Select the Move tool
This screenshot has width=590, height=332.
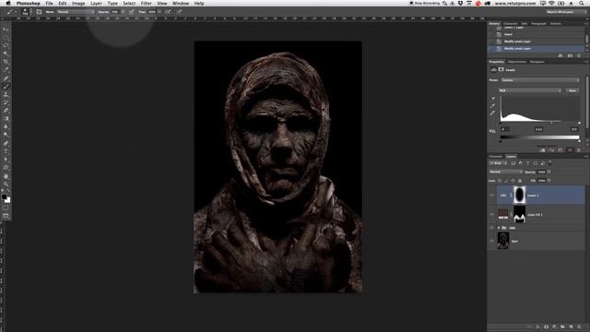click(6, 29)
